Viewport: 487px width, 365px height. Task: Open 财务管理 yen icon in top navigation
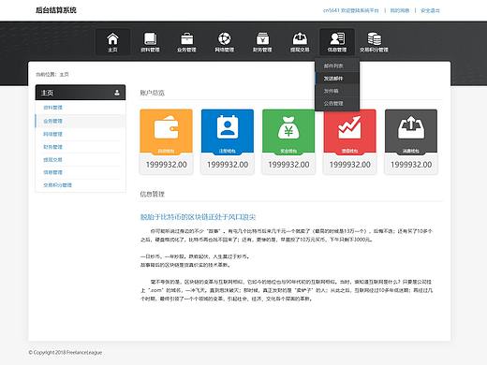(262, 42)
